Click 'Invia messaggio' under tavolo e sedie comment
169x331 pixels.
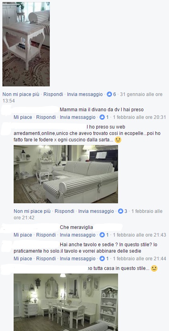tap(77, 258)
